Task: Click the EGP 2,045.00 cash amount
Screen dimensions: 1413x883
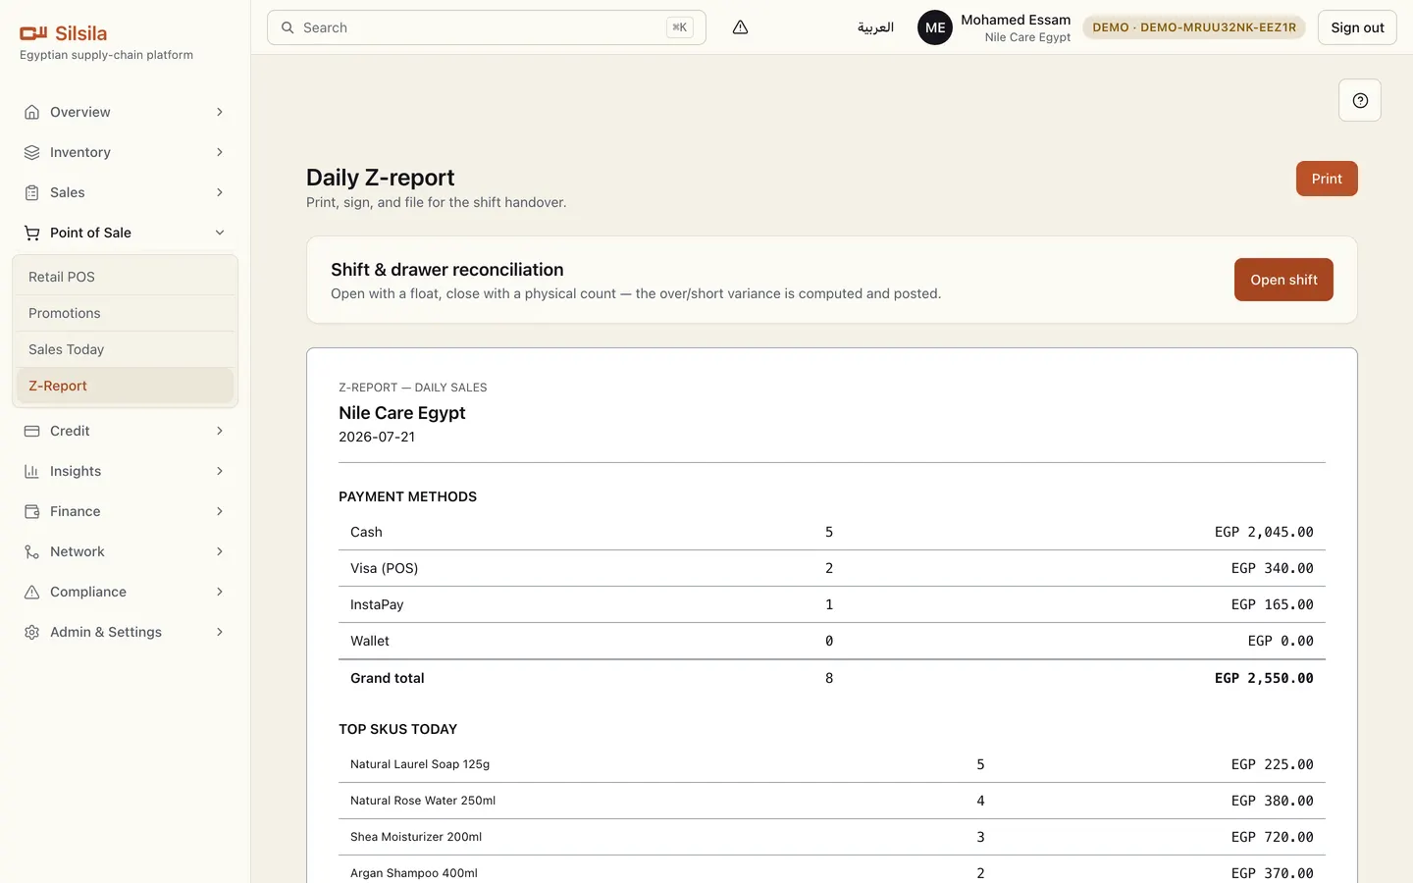Action: 1264,532
